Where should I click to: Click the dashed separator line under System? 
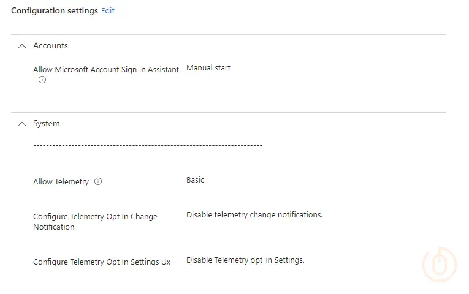[147, 145]
